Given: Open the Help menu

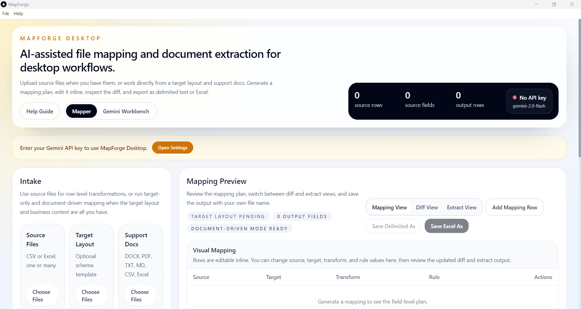Looking at the screenshot, I should pos(18,13).
